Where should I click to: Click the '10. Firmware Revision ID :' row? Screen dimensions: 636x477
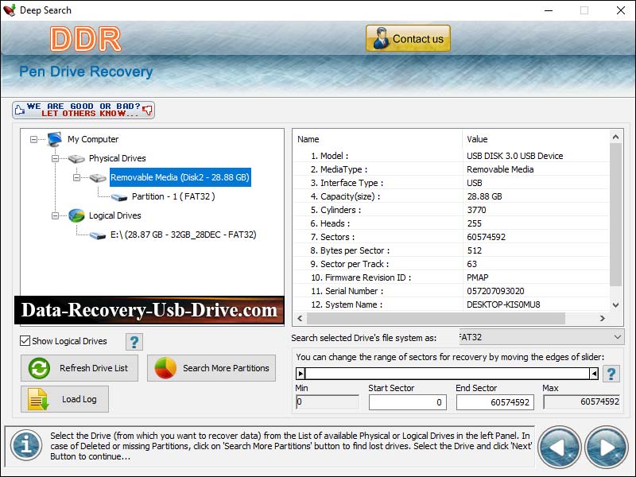click(452, 277)
